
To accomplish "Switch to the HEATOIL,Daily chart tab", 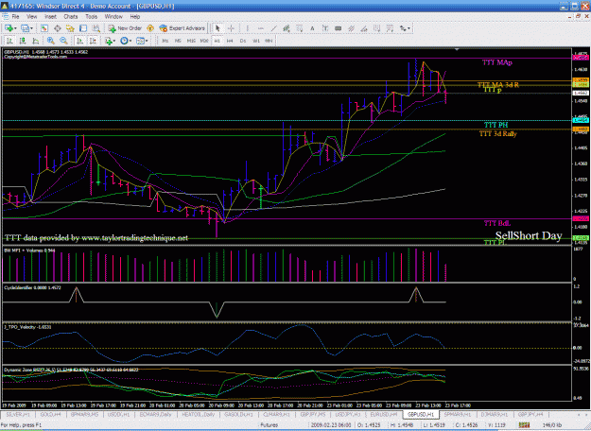I will pos(199,414).
